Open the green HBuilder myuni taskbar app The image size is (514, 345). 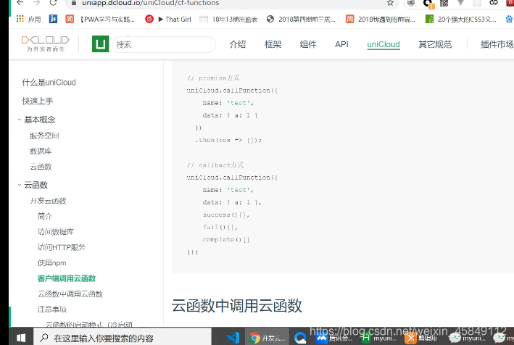(x=378, y=338)
